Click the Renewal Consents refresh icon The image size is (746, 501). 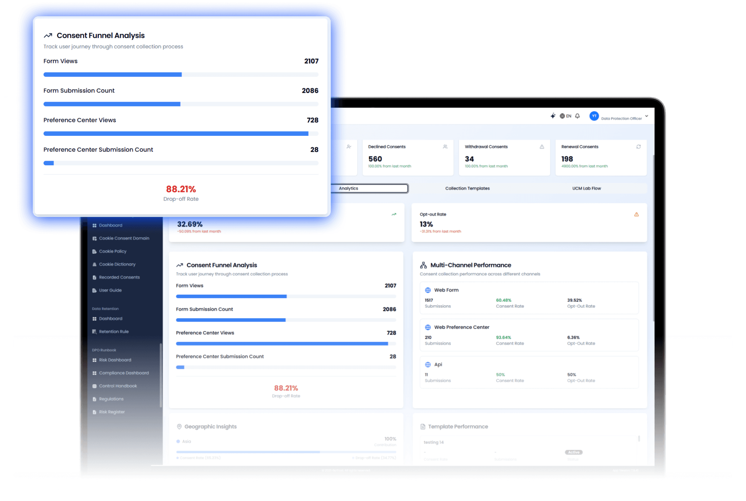pyautogui.click(x=638, y=147)
